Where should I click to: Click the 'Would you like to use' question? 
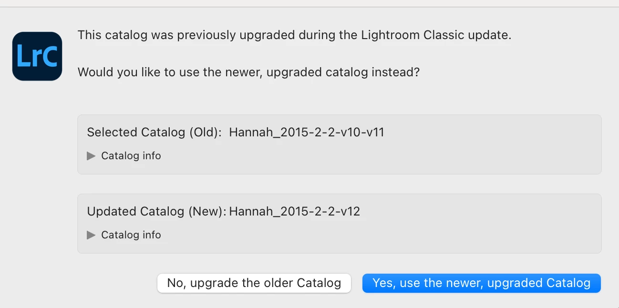pos(143,73)
